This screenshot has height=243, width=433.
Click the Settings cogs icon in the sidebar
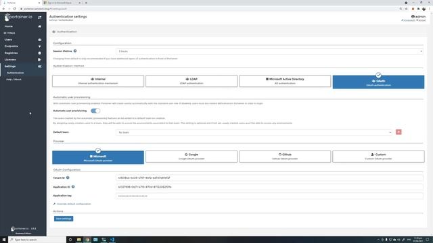[x=39, y=66]
